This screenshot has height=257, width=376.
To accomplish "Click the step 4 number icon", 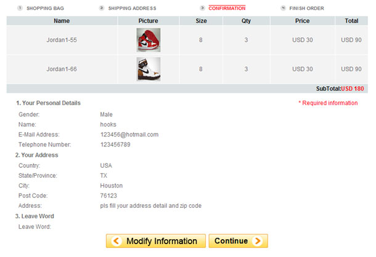I will tap(283, 8).
